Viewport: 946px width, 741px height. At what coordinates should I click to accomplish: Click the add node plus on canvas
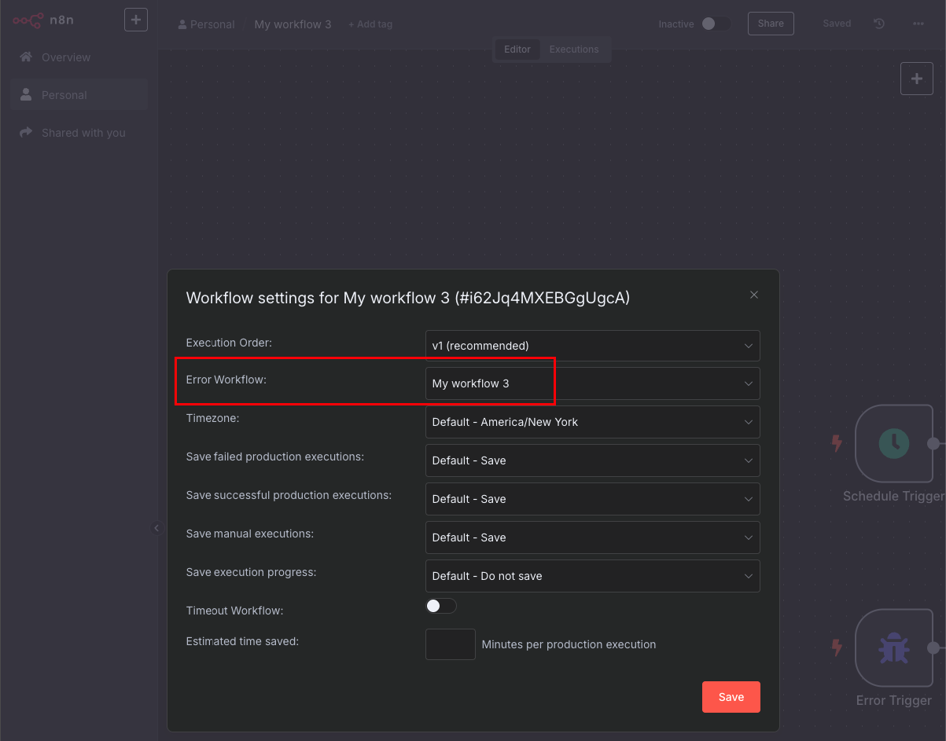[917, 79]
